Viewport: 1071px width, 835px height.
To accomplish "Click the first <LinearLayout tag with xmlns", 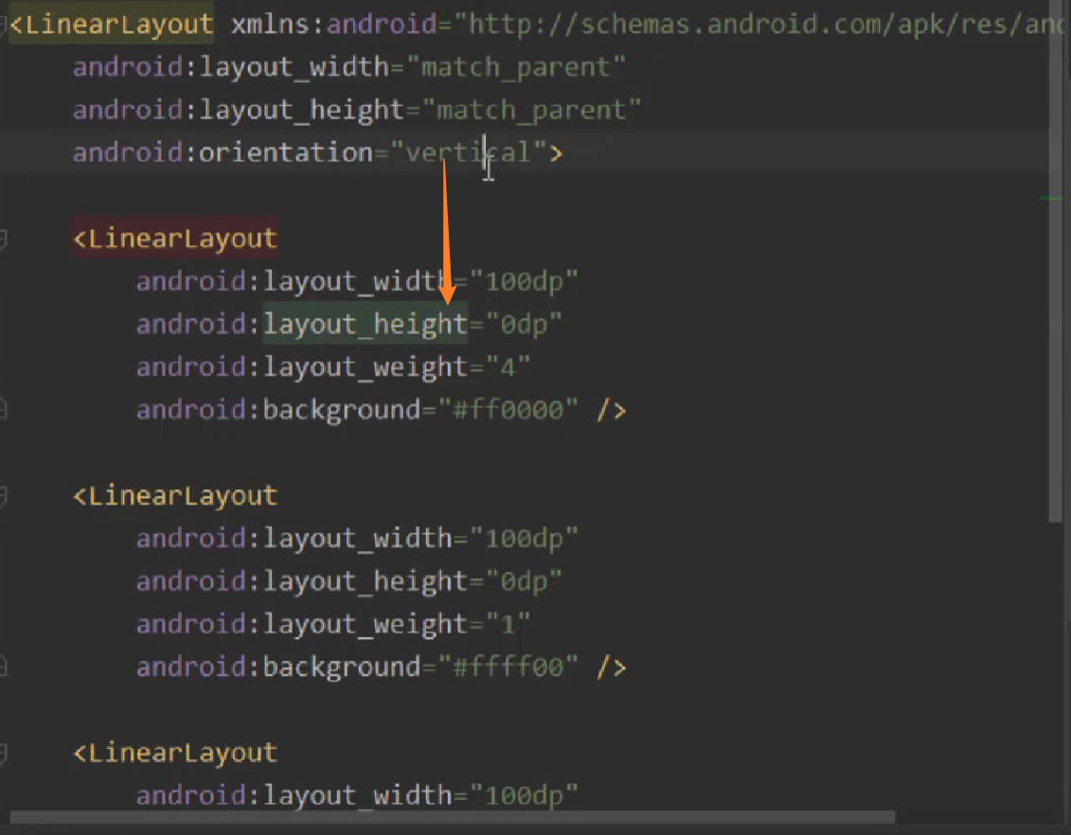I will point(112,26).
